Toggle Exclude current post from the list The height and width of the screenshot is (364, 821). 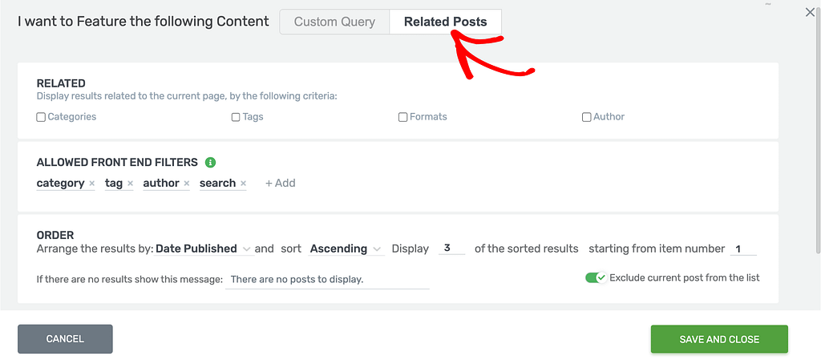596,277
